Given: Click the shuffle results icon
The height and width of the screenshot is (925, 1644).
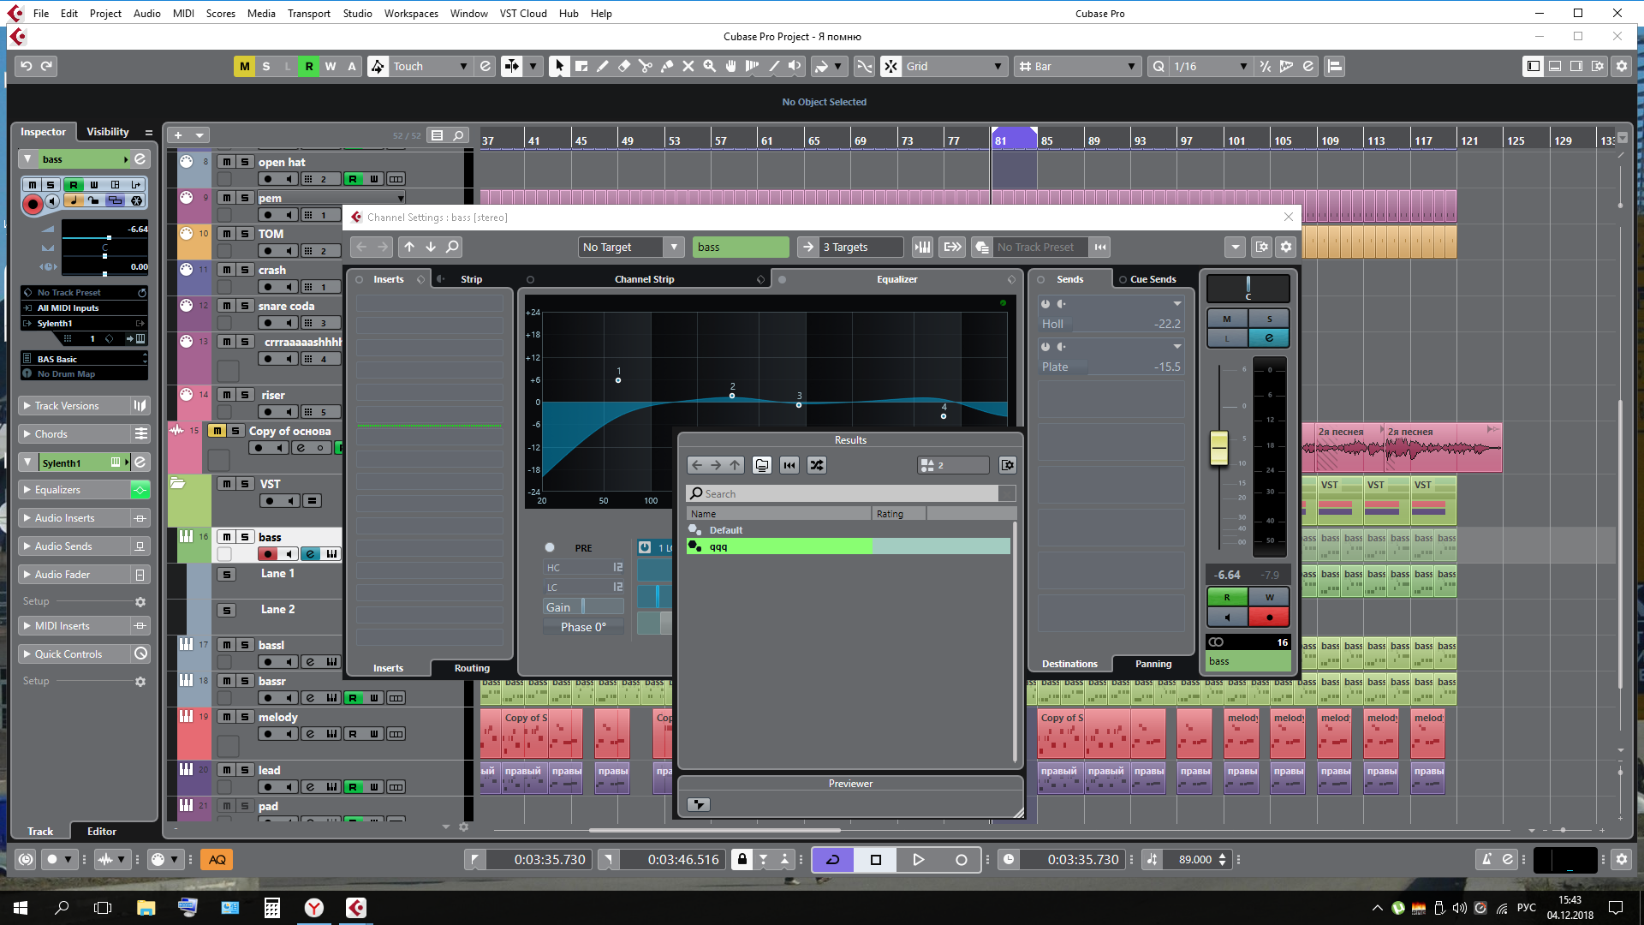Looking at the screenshot, I should (x=816, y=465).
